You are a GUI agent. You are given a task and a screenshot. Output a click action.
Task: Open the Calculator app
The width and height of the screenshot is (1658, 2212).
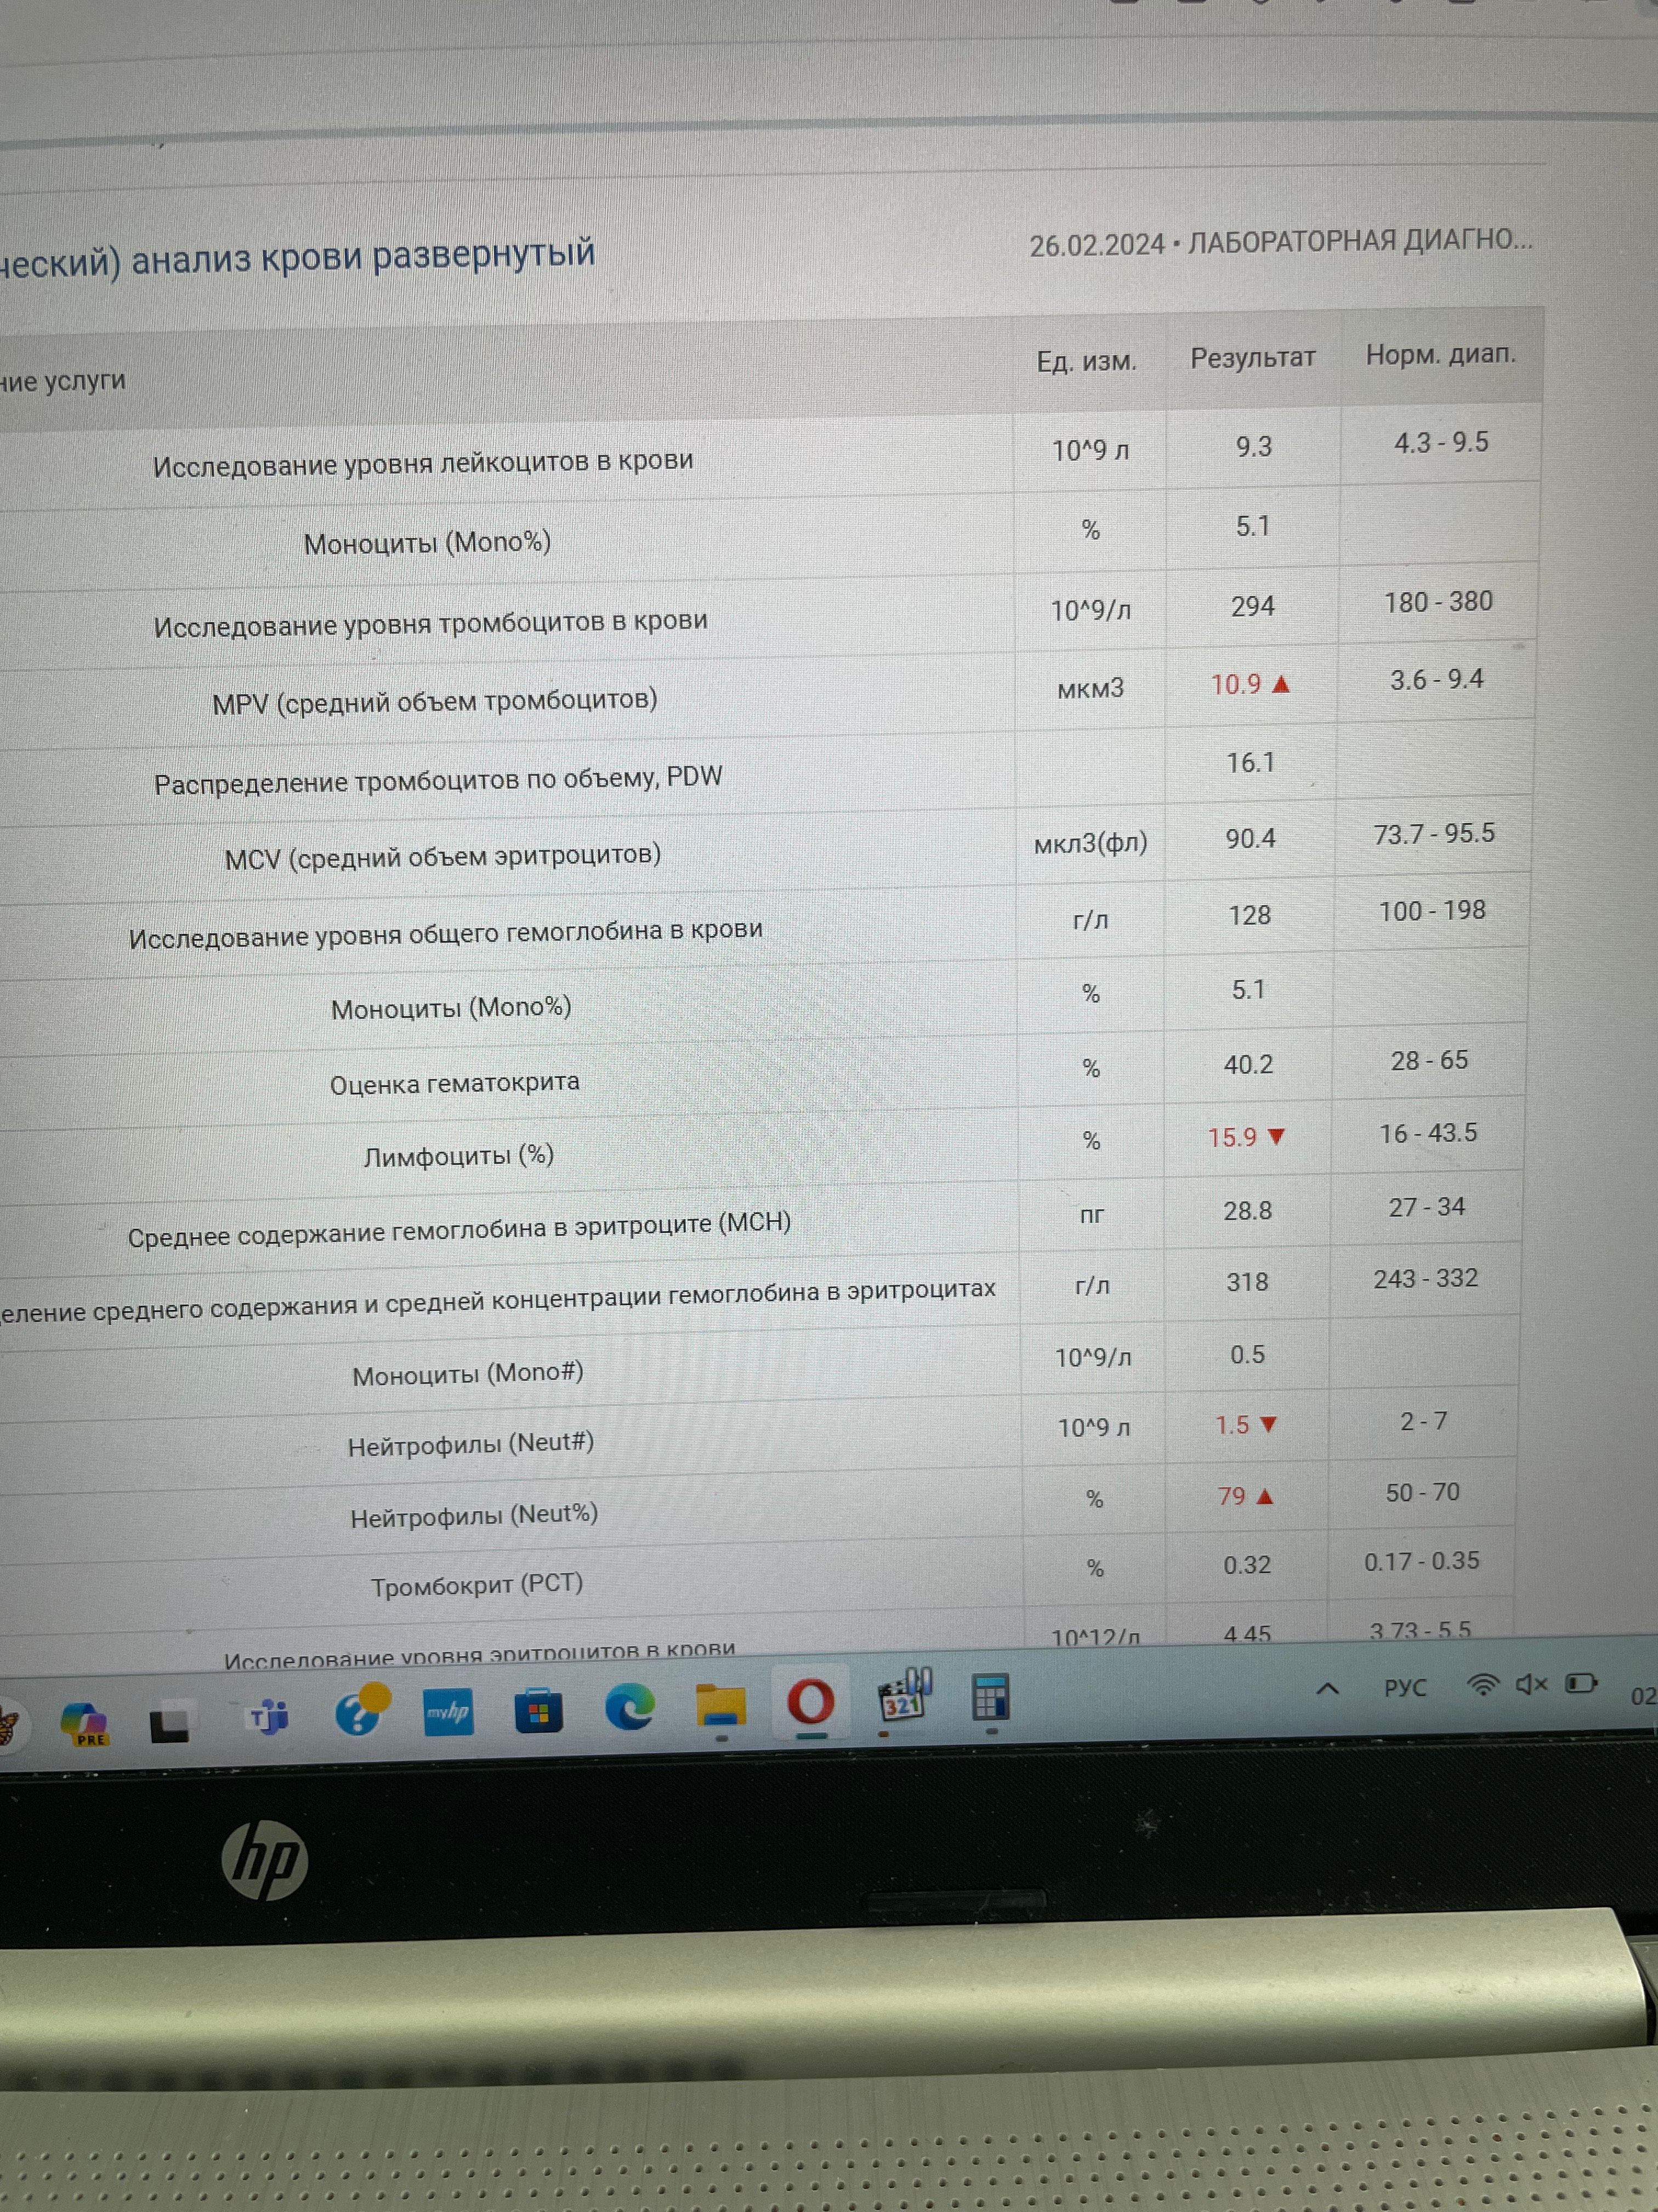(990, 1697)
